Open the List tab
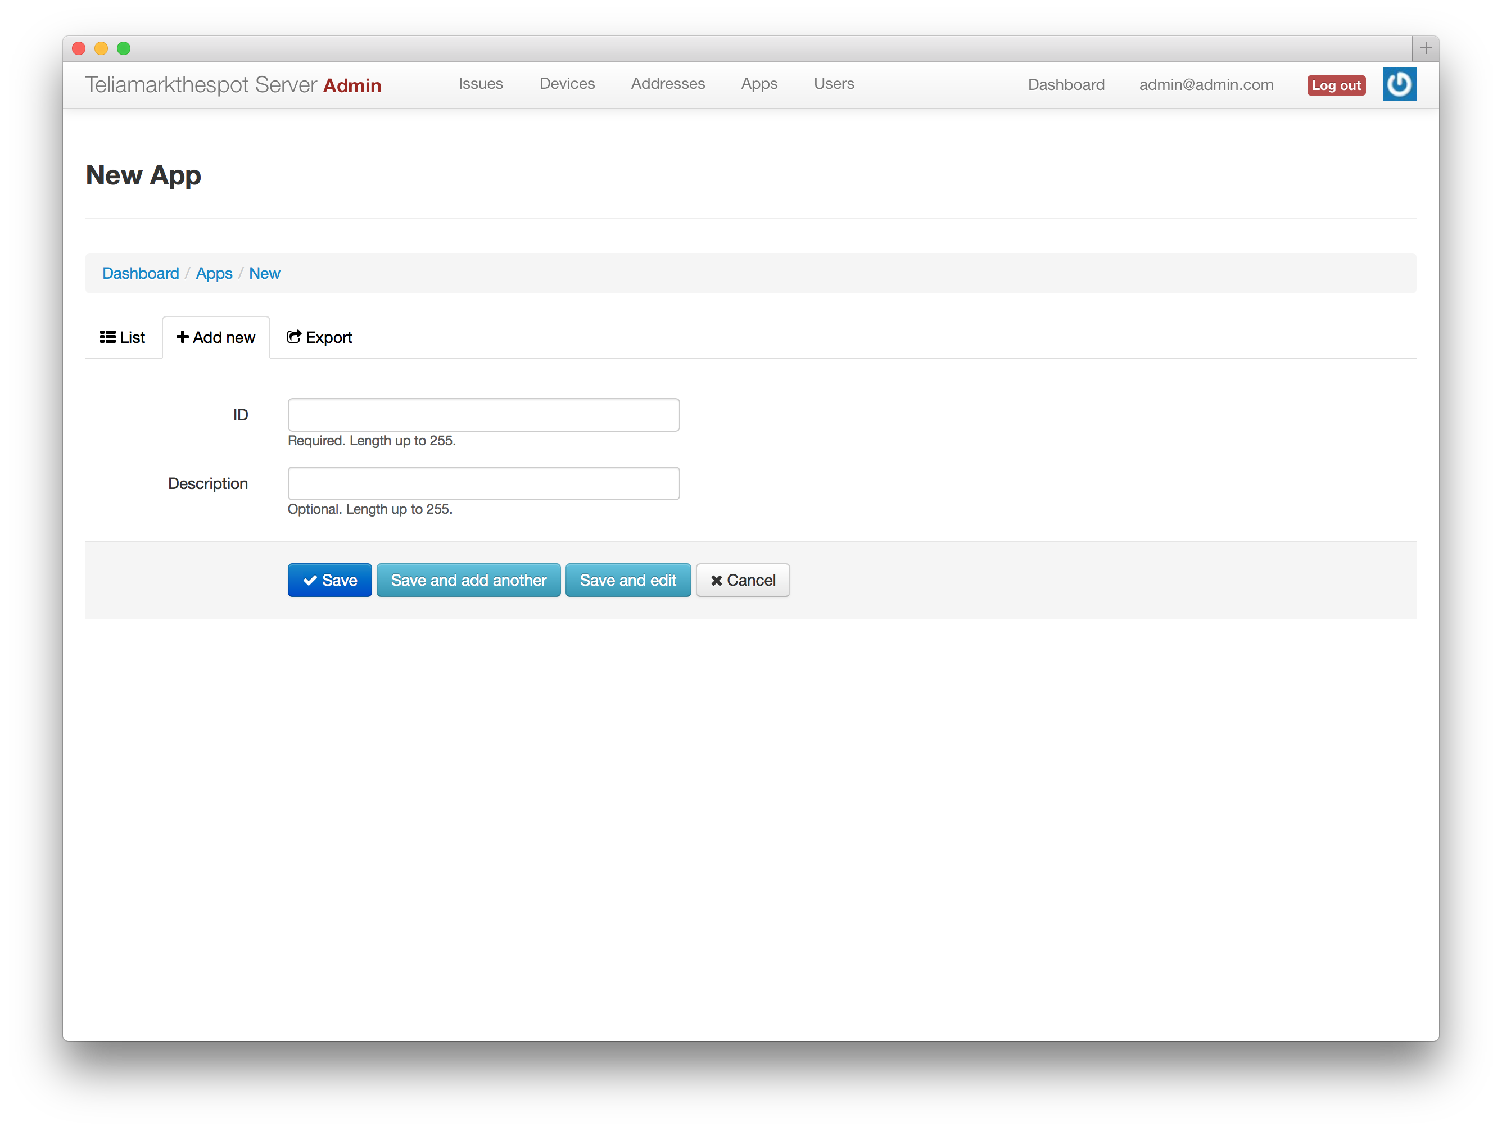Screen dimensions: 1502x1131 (x=123, y=337)
